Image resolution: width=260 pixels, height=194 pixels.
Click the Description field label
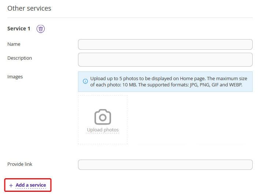pos(19,58)
